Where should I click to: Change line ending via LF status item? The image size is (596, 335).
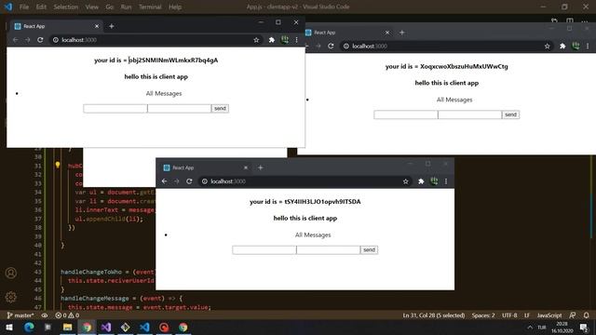point(527,315)
